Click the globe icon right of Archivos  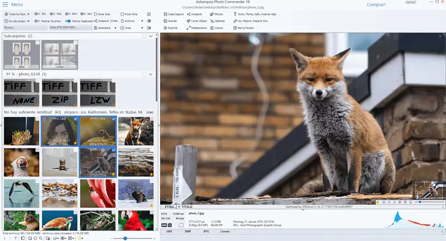tap(149, 21)
